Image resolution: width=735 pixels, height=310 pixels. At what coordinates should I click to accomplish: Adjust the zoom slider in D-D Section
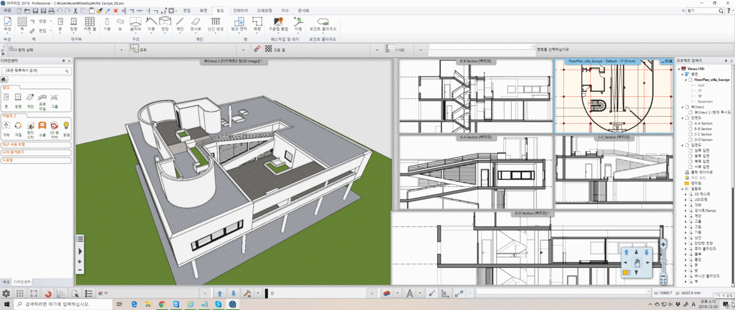664,260
